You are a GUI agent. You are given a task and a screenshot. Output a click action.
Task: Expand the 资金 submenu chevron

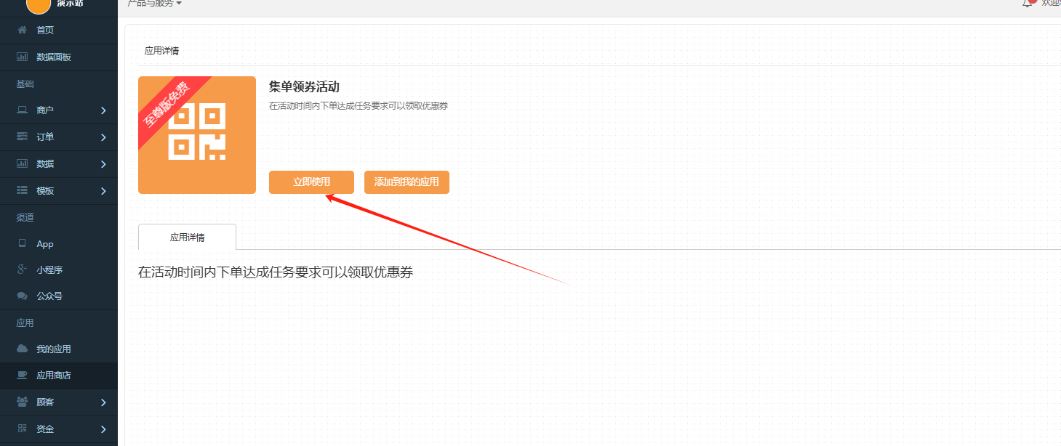click(103, 429)
